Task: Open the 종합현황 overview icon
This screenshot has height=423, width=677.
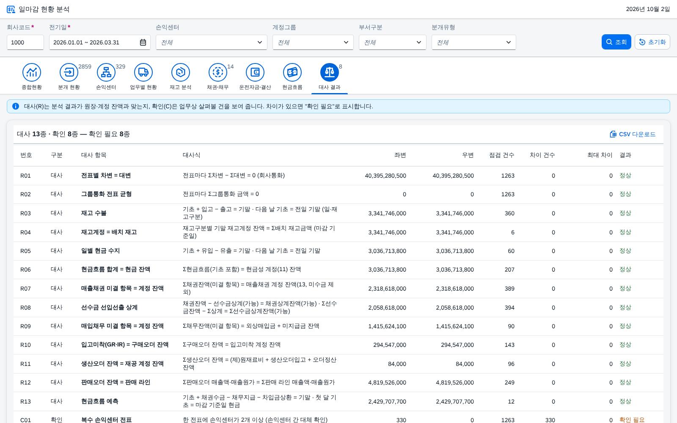Action: pos(32,72)
